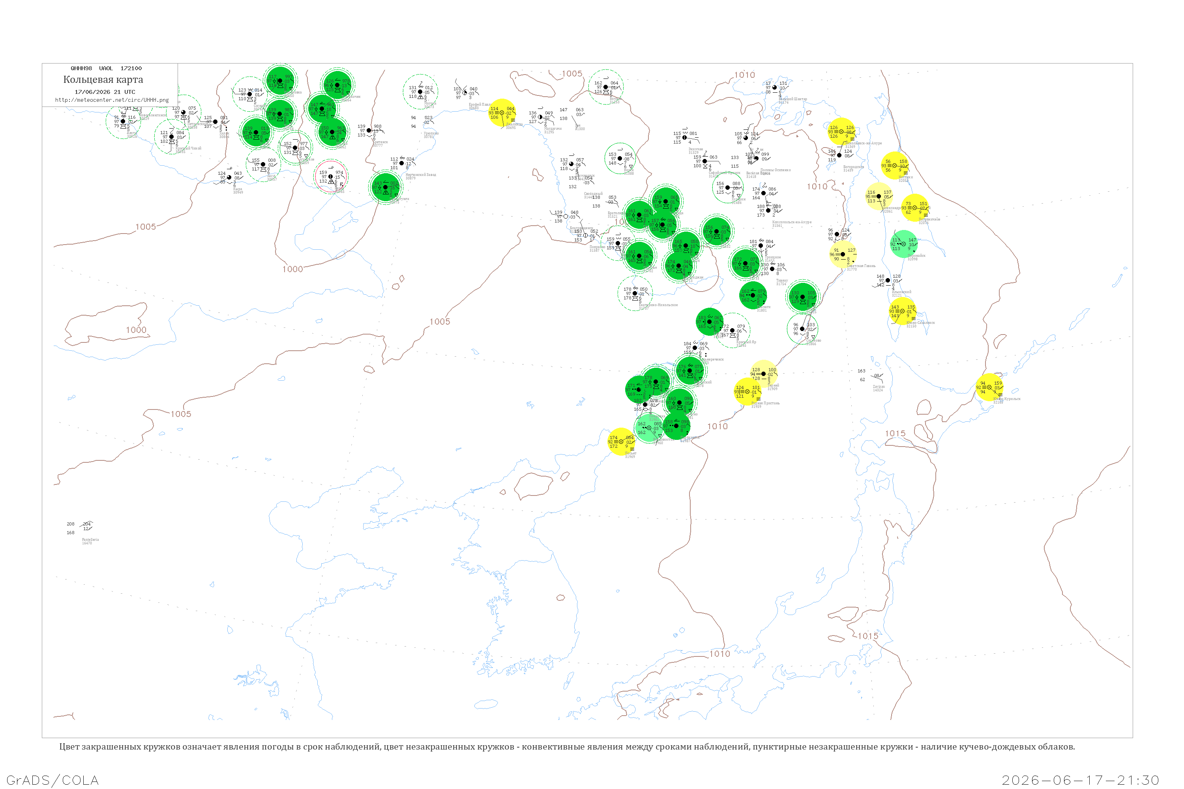Click the Ноглики yellow station circle
1184x789 pixels.
point(895,166)
